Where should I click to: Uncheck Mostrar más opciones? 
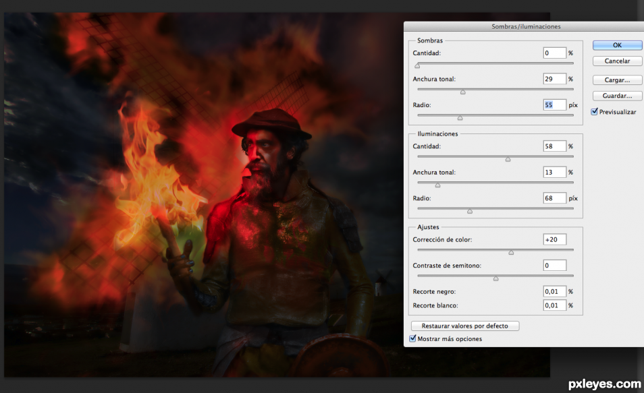pos(412,338)
